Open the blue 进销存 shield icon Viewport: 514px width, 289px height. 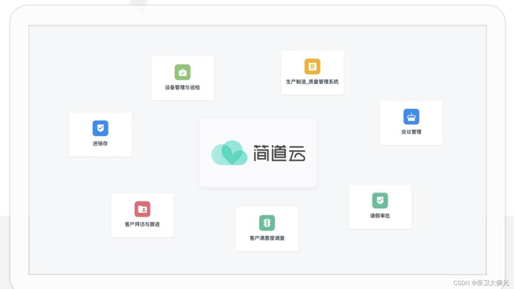pos(100,128)
